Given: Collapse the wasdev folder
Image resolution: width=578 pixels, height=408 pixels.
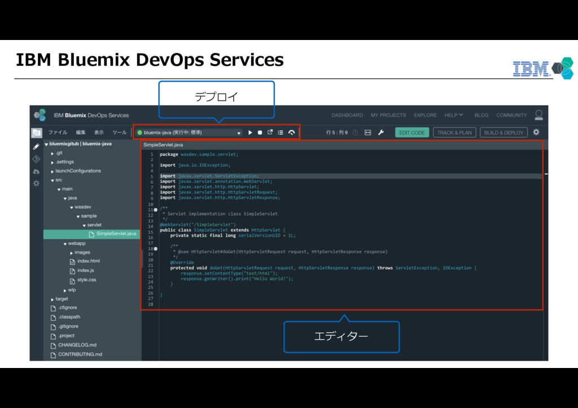Looking at the screenshot, I should (x=72, y=207).
